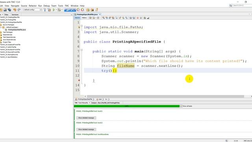Click the Search input field
Screen dimensions: 252x142
(x=242, y=6)
